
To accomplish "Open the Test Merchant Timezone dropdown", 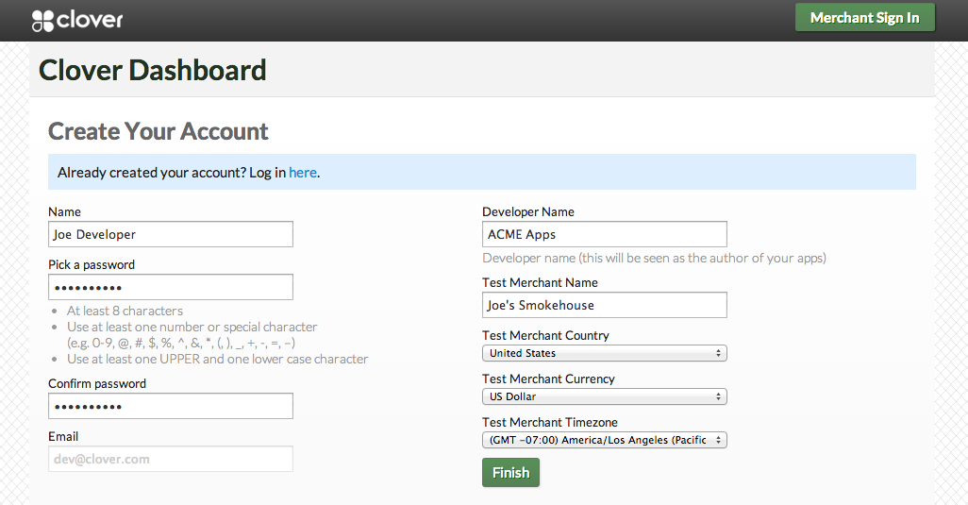I will pos(605,440).
